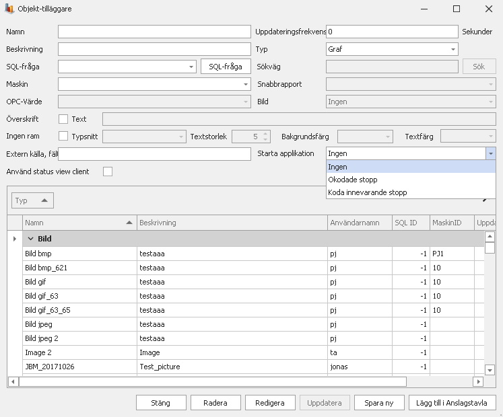The image size is (503, 417).
Task: Click the horizontal scrollbar thumb
Action: pos(213,381)
